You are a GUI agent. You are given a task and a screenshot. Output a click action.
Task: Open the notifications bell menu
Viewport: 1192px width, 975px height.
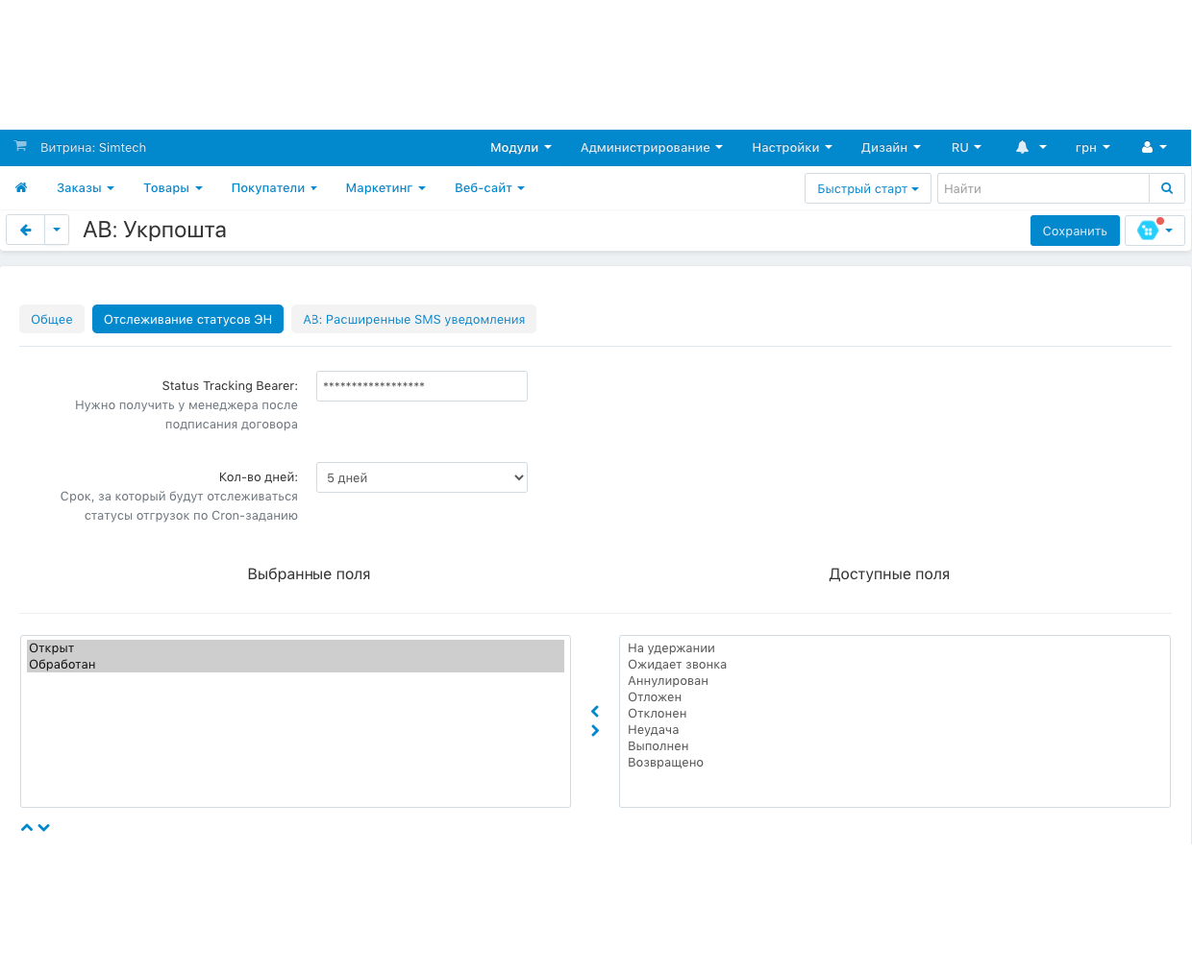[x=1030, y=148]
